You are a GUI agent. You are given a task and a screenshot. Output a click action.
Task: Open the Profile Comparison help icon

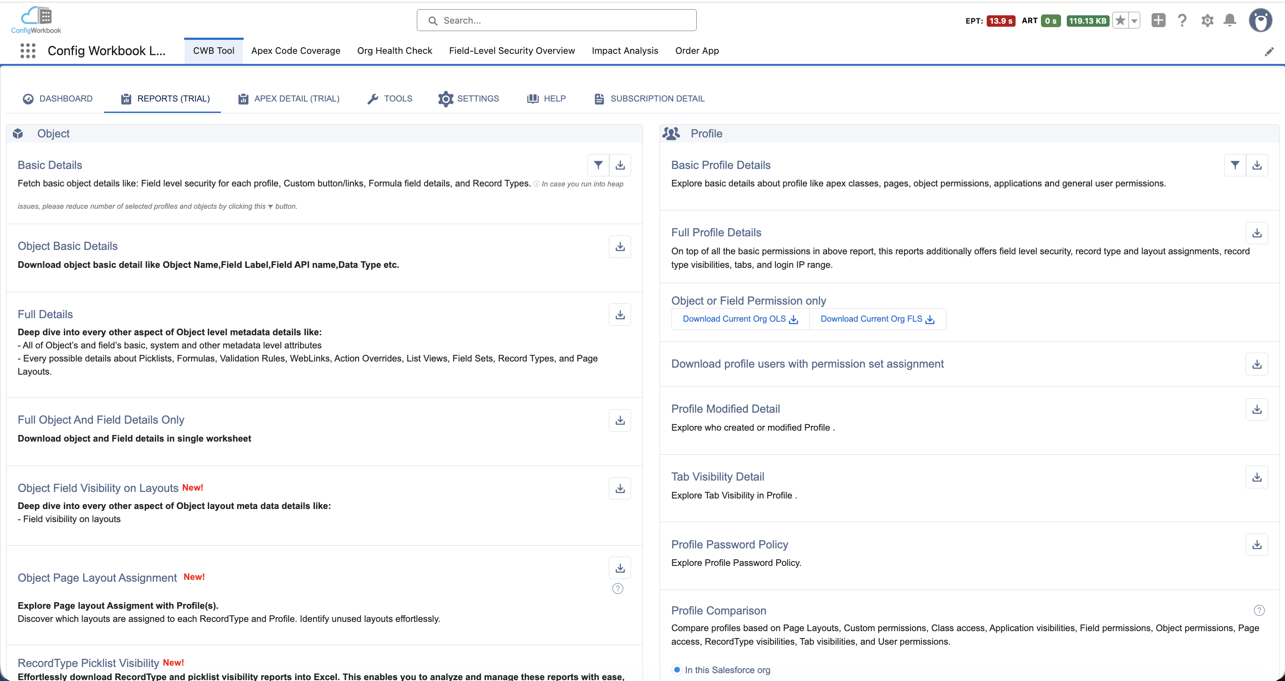[x=1259, y=610]
